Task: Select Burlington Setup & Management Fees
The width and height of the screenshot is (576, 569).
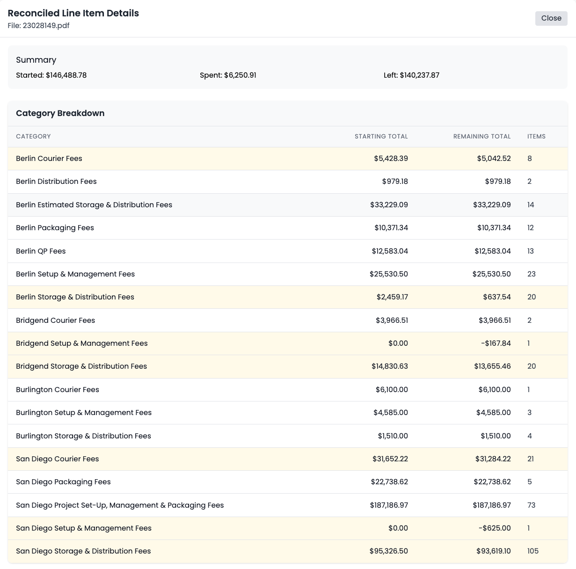Action: click(288, 413)
